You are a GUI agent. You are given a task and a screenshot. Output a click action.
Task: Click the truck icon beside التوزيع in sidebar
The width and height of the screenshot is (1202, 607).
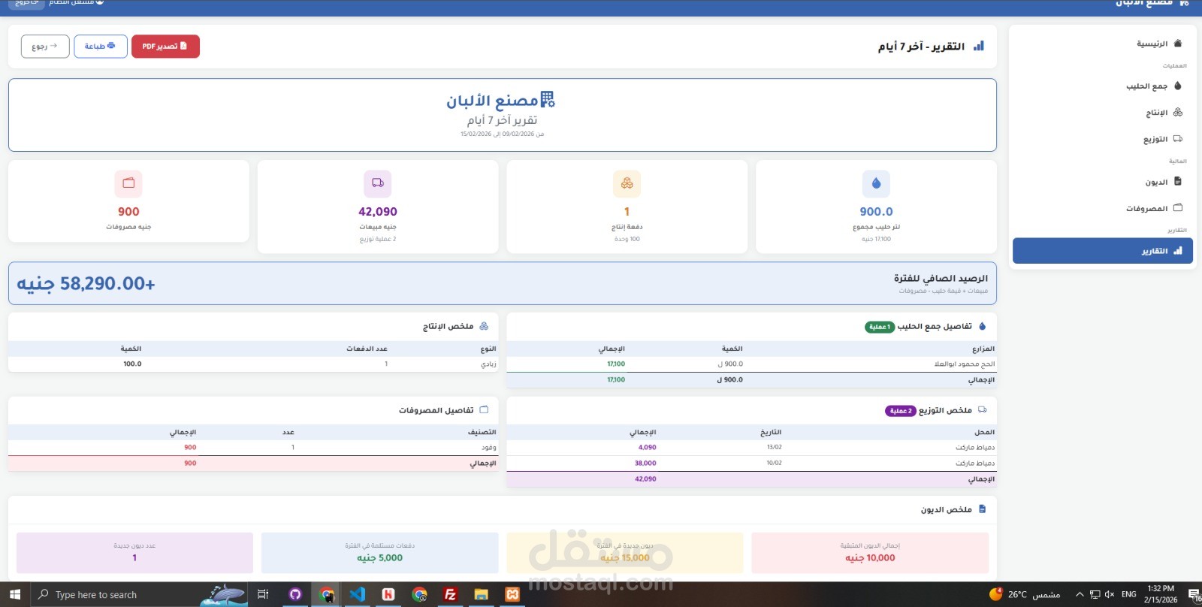[1178, 139]
